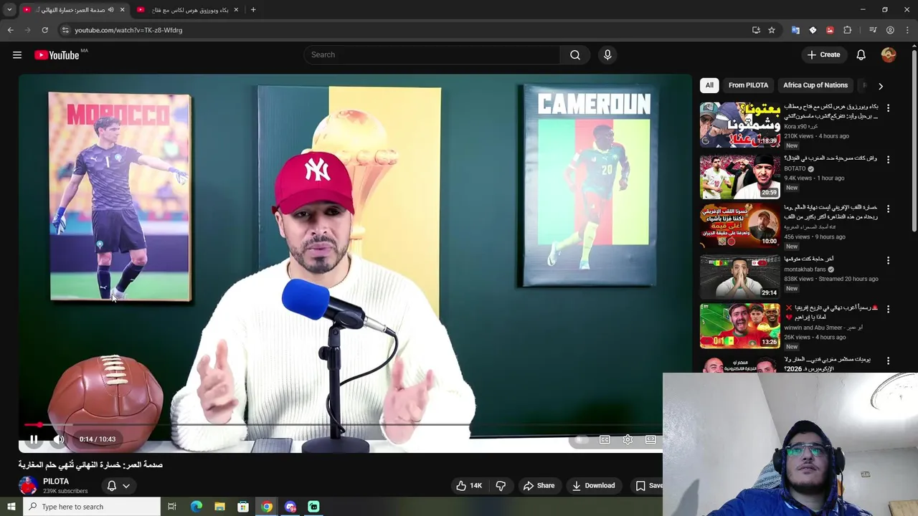Mute the video volume

(59, 439)
